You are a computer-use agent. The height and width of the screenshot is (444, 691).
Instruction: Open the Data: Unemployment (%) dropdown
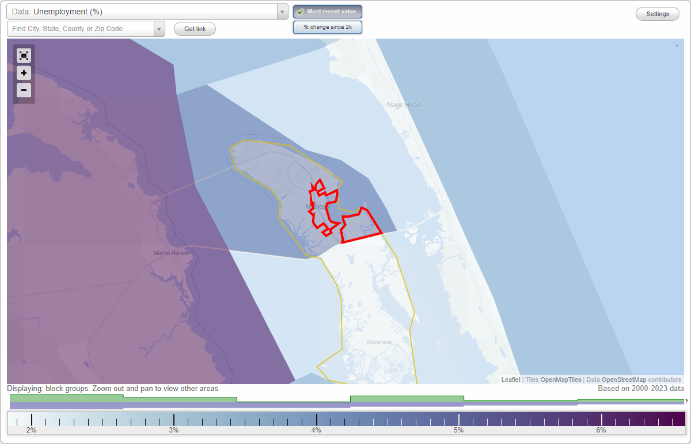[144, 11]
